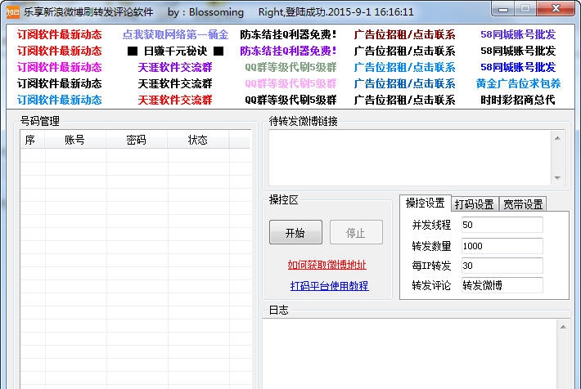
Task: Click the 账号 column header
Action: (x=74, y=141)
